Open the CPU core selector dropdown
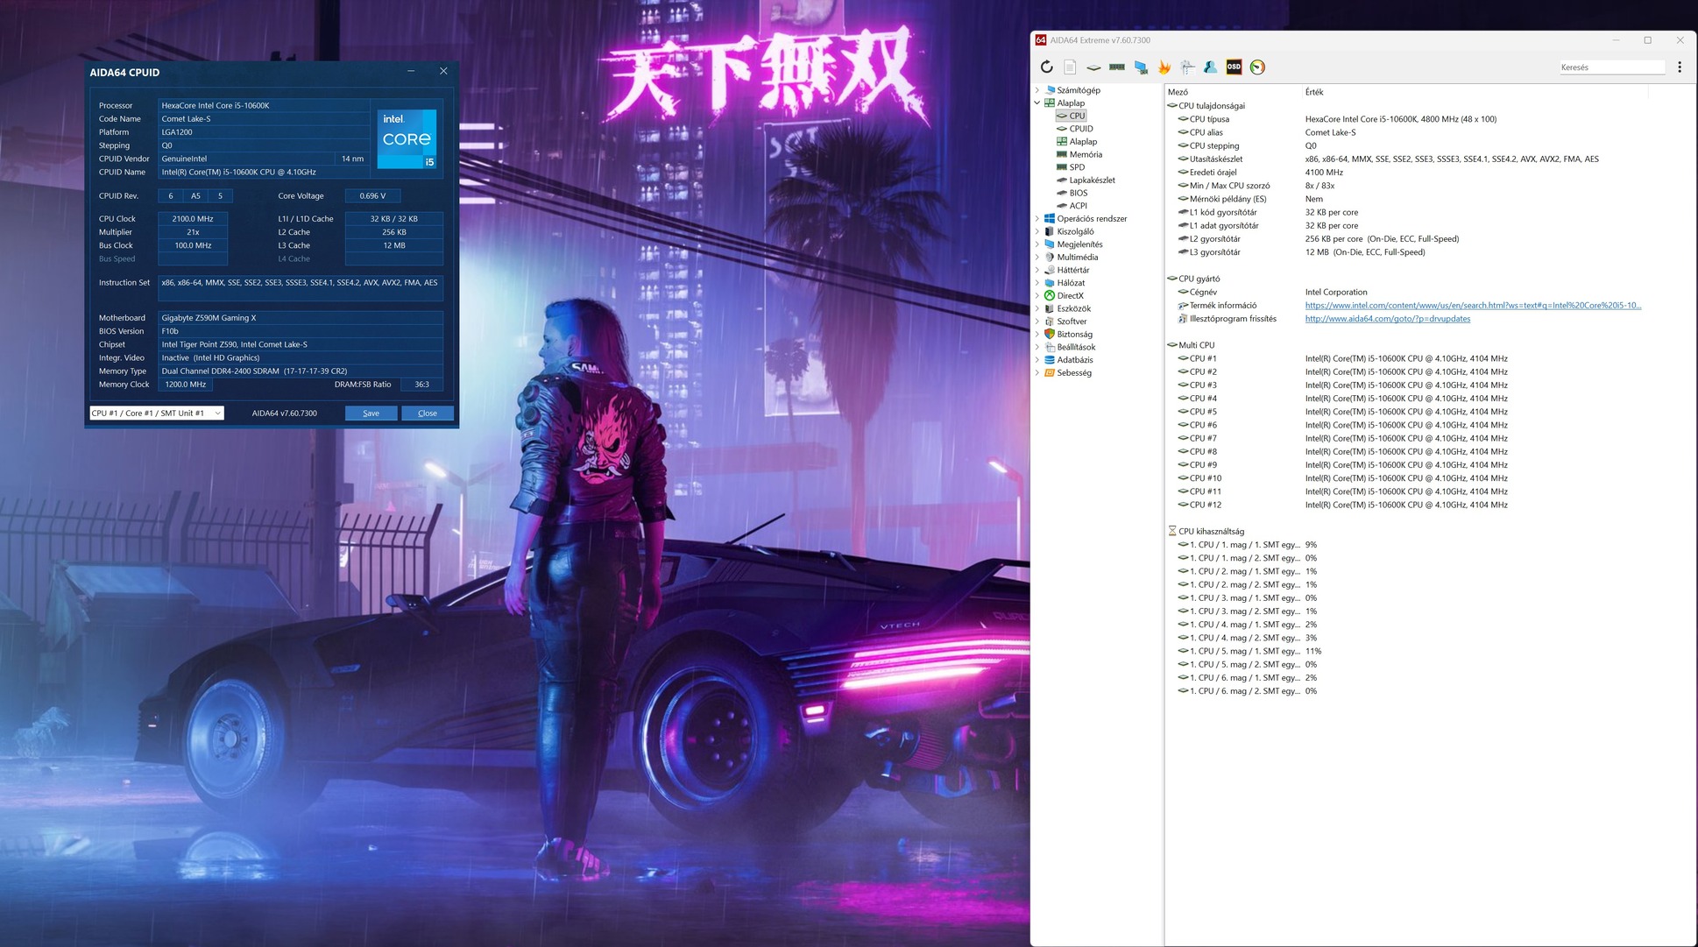 click(x=157, y=413)
